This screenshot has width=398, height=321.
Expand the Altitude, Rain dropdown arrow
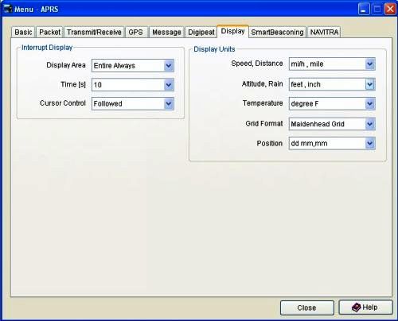click(370, 84)
